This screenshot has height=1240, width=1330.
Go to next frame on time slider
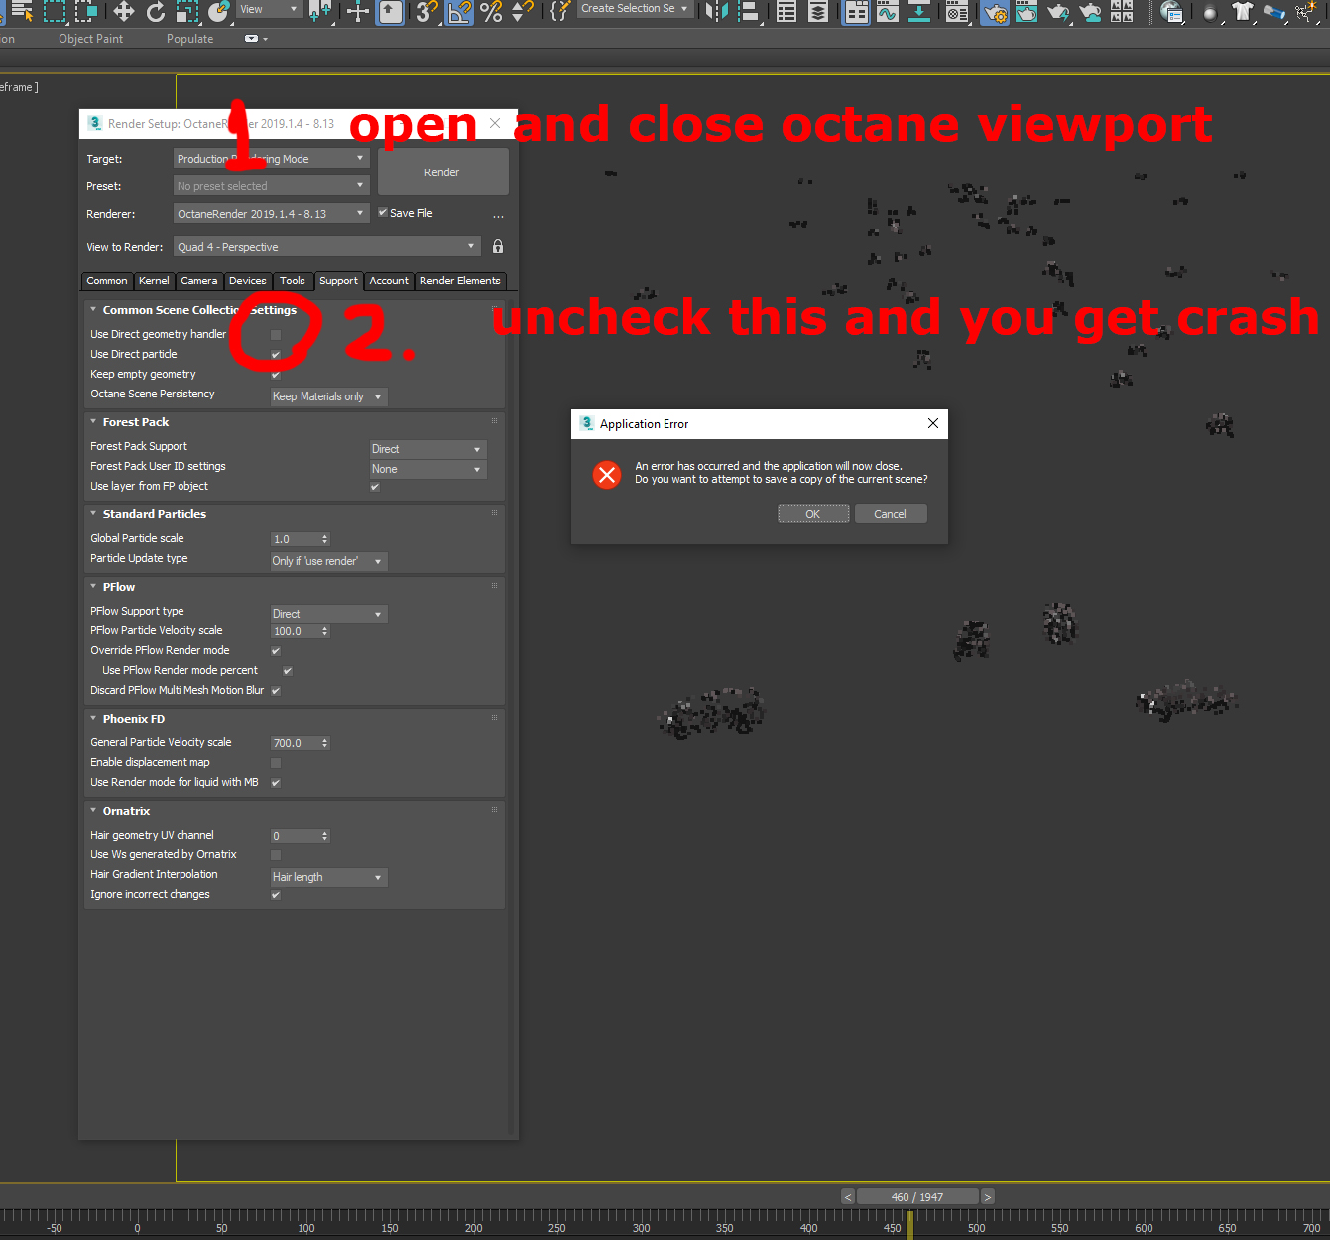tap(988, 1197)
